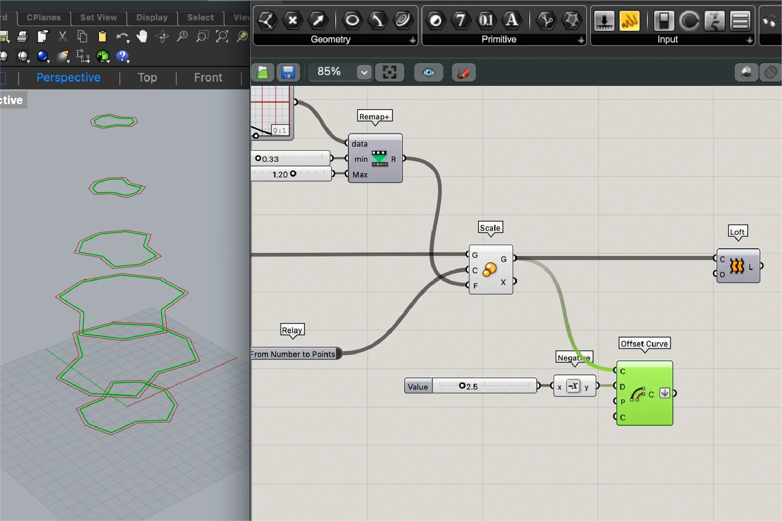The image size is (782, 521).
Task: Toggle the Negative component on canvas
Action: pos(574,386)
